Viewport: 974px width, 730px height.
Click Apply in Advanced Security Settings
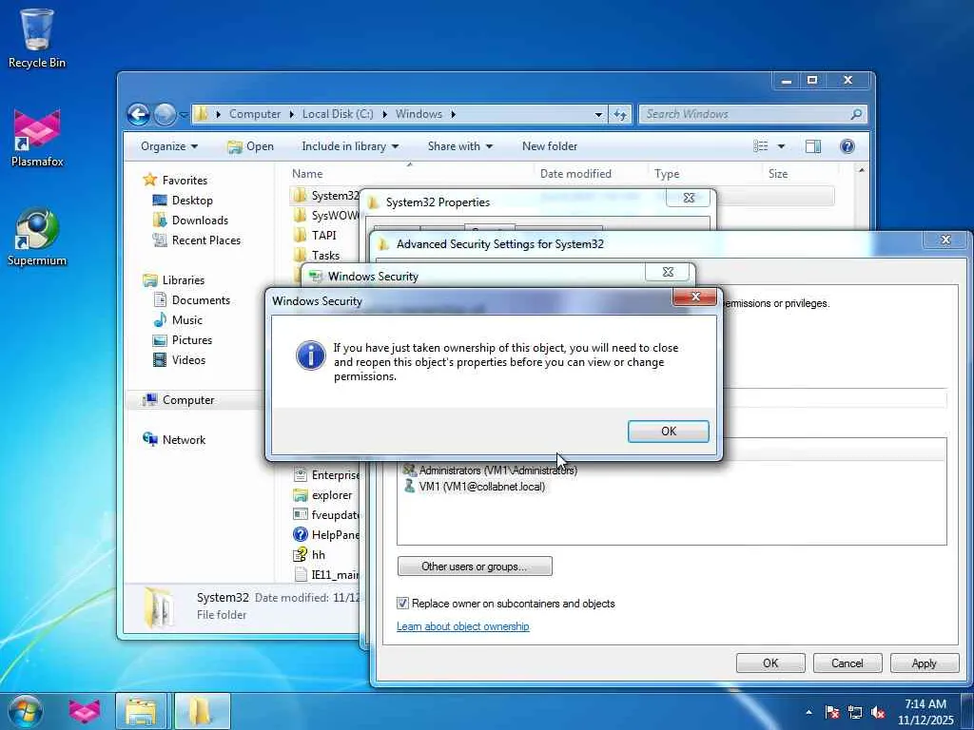click(x=924, y=663)
